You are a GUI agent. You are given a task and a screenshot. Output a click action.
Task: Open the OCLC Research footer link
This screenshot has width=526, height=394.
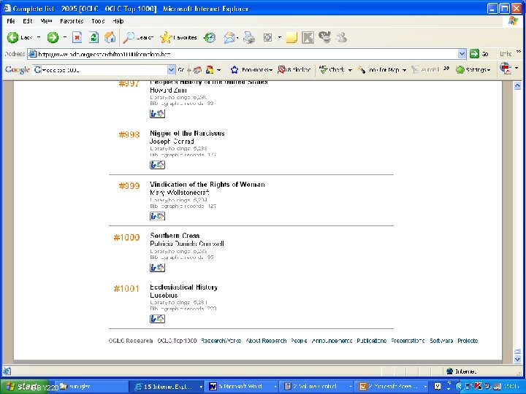tap(131, 341)
